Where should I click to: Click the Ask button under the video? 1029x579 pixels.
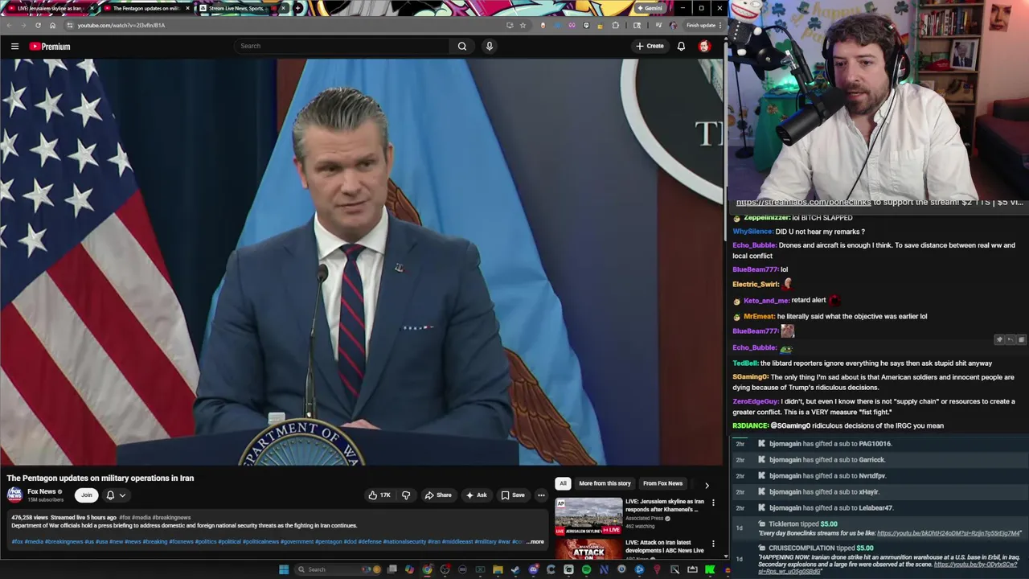(476, 495)
